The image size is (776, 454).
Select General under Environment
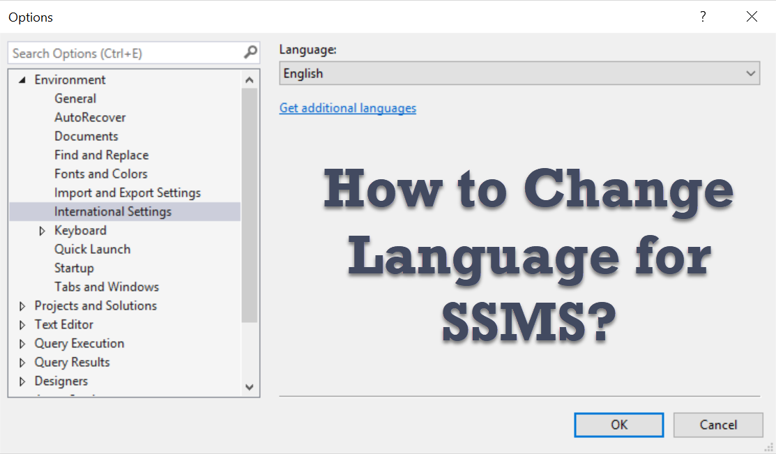tap(75, 99)
